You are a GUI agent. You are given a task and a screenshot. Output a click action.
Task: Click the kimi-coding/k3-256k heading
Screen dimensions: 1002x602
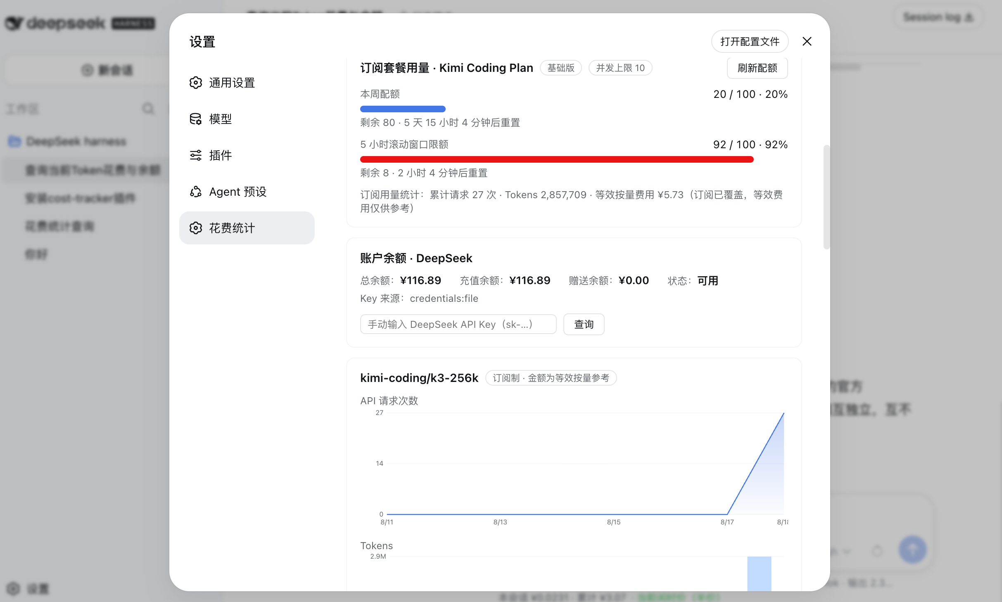(419, 378)
